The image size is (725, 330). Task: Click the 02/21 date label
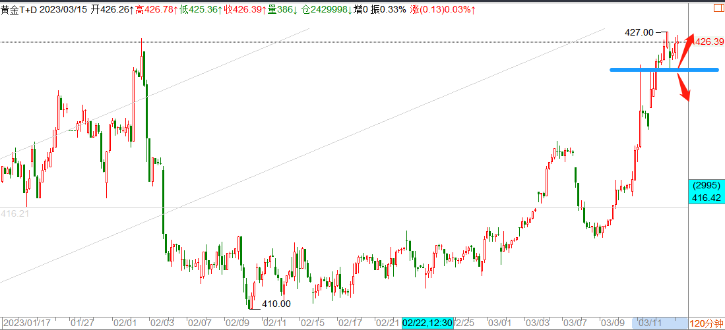(387, 323)
